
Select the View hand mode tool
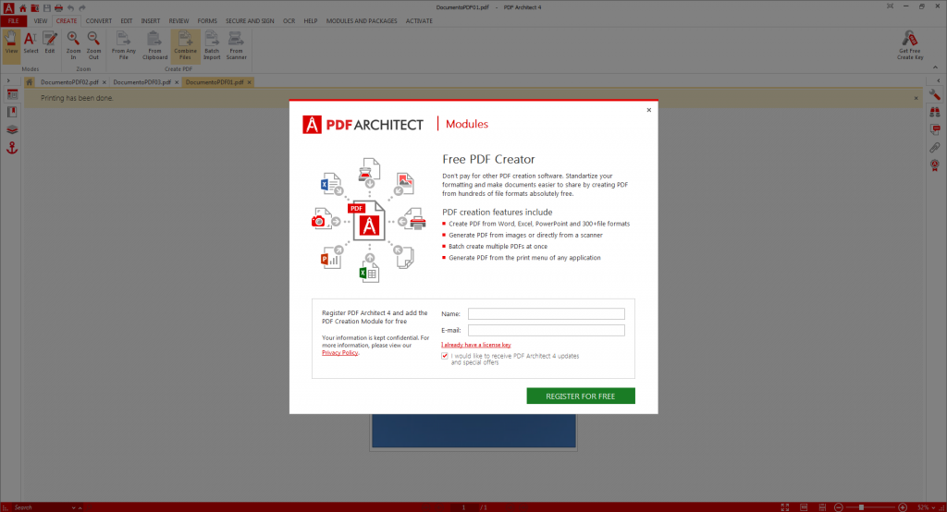tap(11, 44)
